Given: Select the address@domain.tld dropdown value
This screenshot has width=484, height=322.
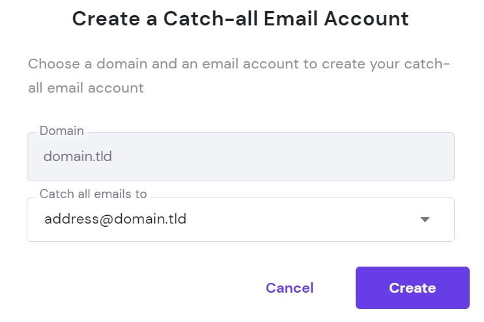Looking at the screenshot, I should coord(115,219).
